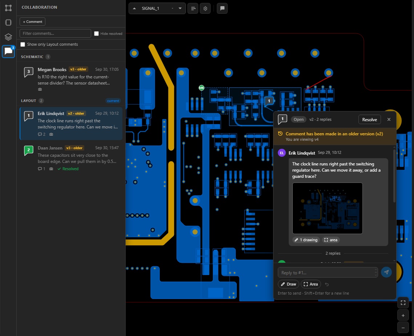Focus the Filter comments field
Viewport: 414px width, 336px height.
click(55, 33)
